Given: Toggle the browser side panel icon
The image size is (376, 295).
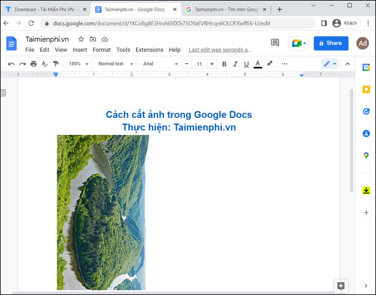Looking at the screenshot, I should 324,23.
